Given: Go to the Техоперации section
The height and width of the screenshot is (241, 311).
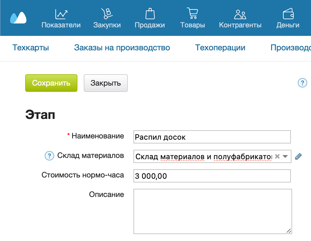Looking at the screenshot, I should click(x=220, y=48).
